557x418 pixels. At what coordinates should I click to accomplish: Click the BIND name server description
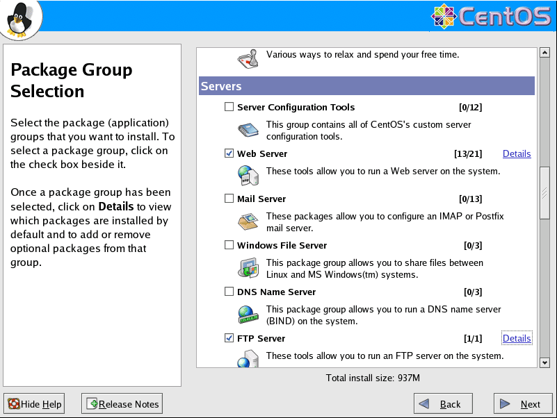(x=384, y=315)
